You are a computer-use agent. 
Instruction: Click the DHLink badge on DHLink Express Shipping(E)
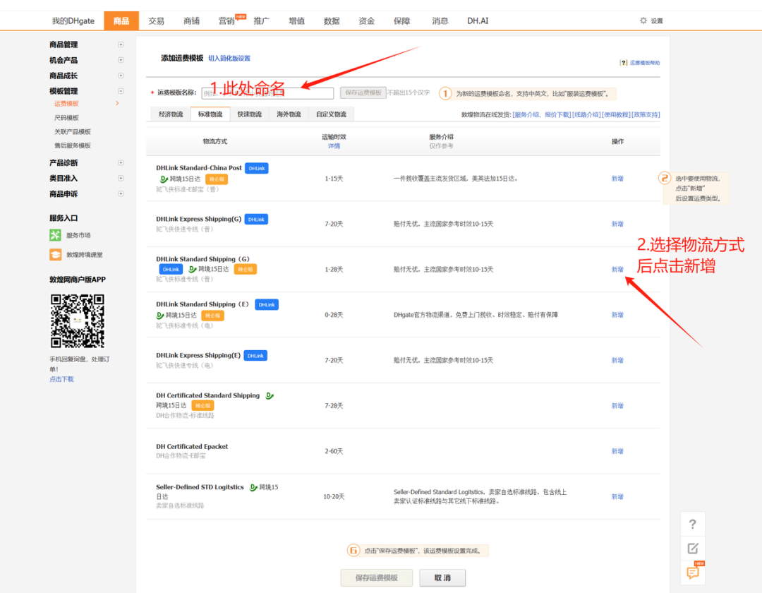(255, 356)
